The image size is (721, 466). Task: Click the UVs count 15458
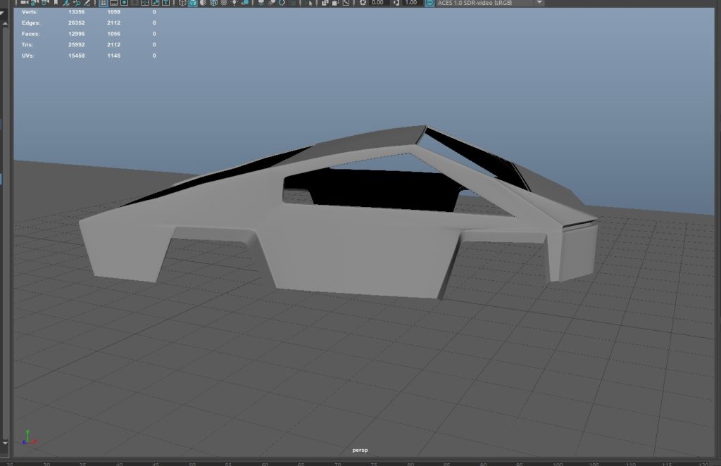[76, 56]
